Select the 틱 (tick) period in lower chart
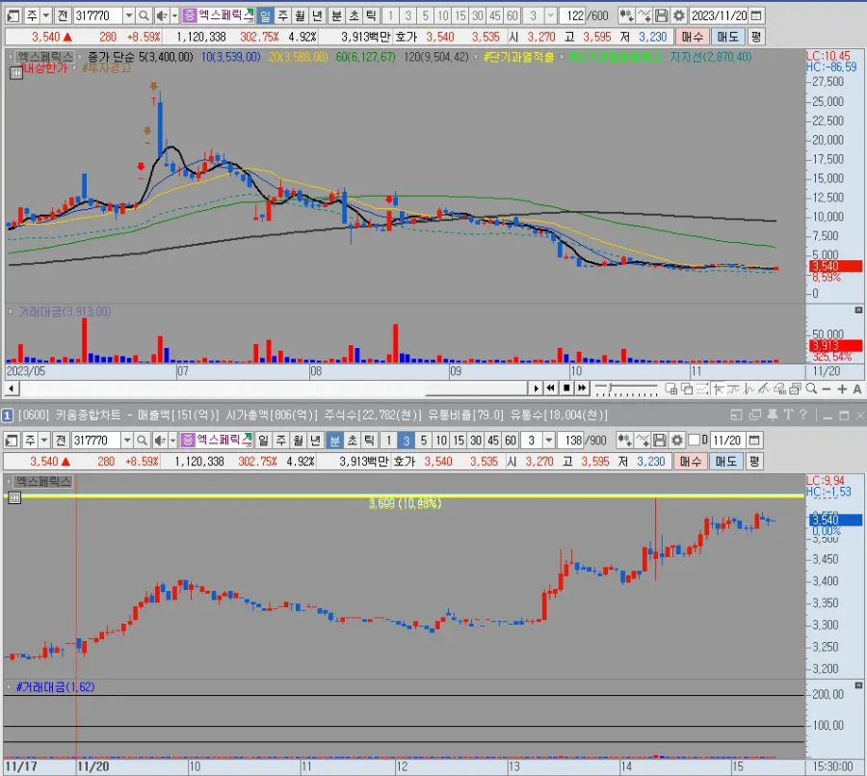The image size is (867, 776). tap(369, 440)
